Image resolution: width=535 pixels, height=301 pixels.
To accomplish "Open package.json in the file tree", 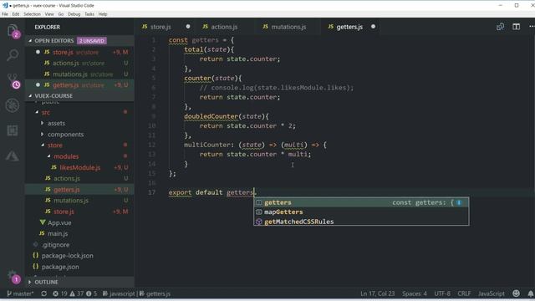I will (80, 267).
